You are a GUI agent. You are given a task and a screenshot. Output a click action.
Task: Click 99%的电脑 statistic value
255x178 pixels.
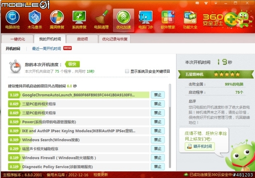pyautogui.click(x=234, y=84)
